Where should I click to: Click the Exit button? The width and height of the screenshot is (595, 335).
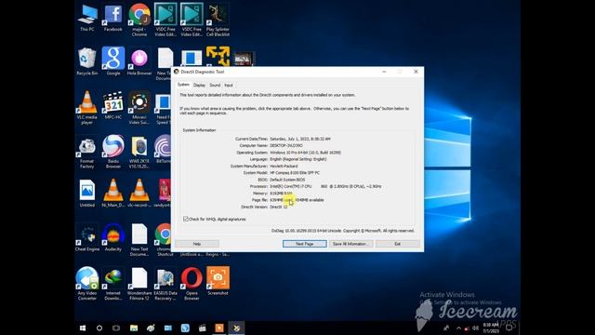[397, 244]
